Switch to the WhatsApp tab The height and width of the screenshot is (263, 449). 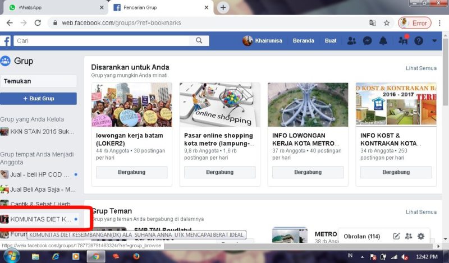click(x=54, y=7)
